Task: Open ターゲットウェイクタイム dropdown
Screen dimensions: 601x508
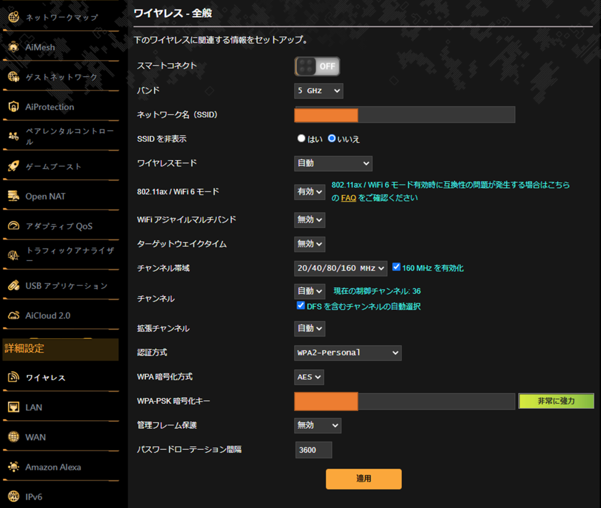Action: pos(310,244)
